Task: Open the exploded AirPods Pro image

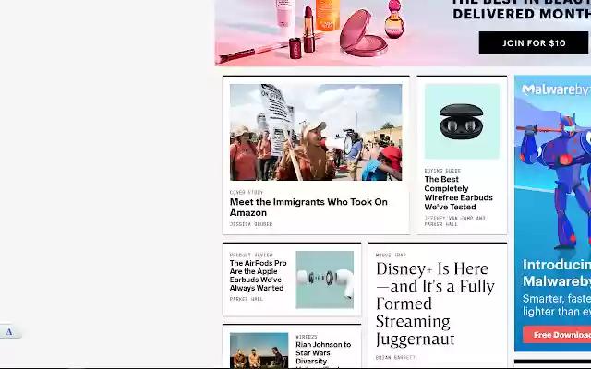Action: [325, 280]
